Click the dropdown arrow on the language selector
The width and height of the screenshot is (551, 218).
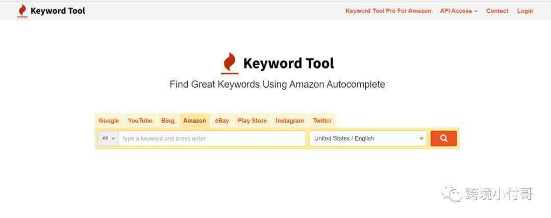pos(421,139)
